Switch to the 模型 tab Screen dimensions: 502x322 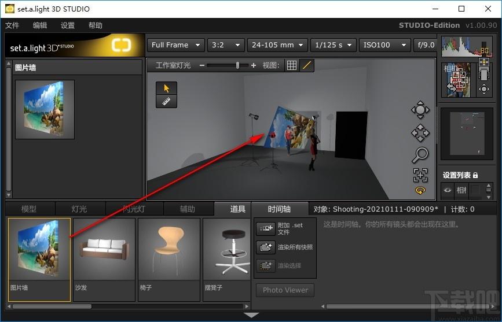click(x=29, y=209)
